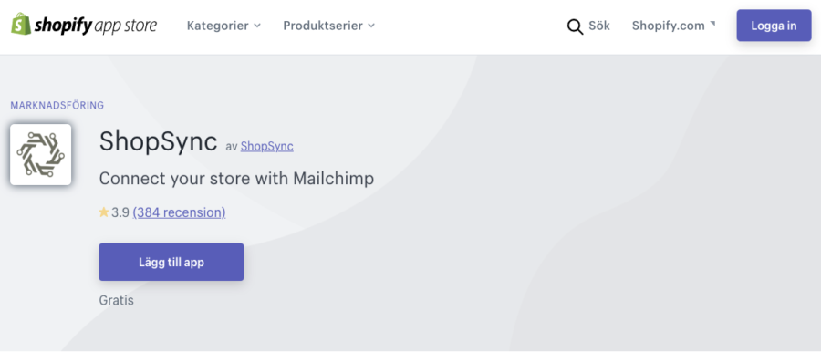Click the ShopSync app title heading

(158, 141)
